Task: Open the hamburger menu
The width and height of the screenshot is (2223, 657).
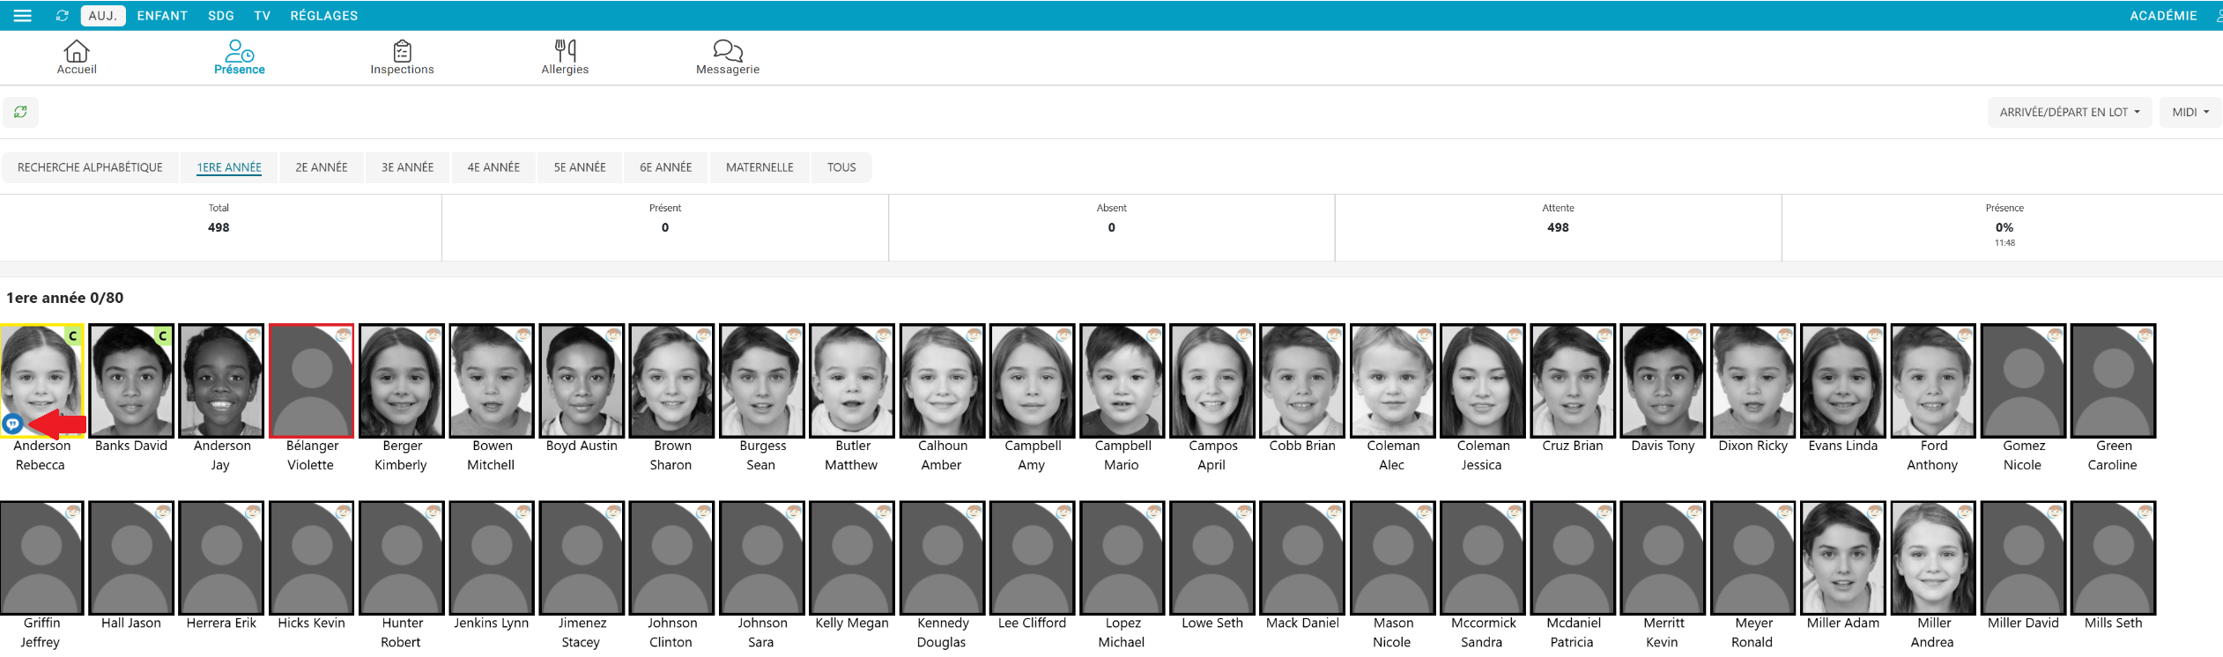Action: point(23,16)
